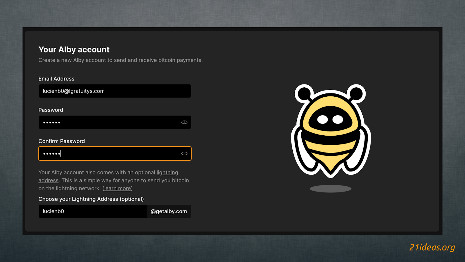
Task: Toggle visibility eye in Confirm Password field
Action: (184, 153)
